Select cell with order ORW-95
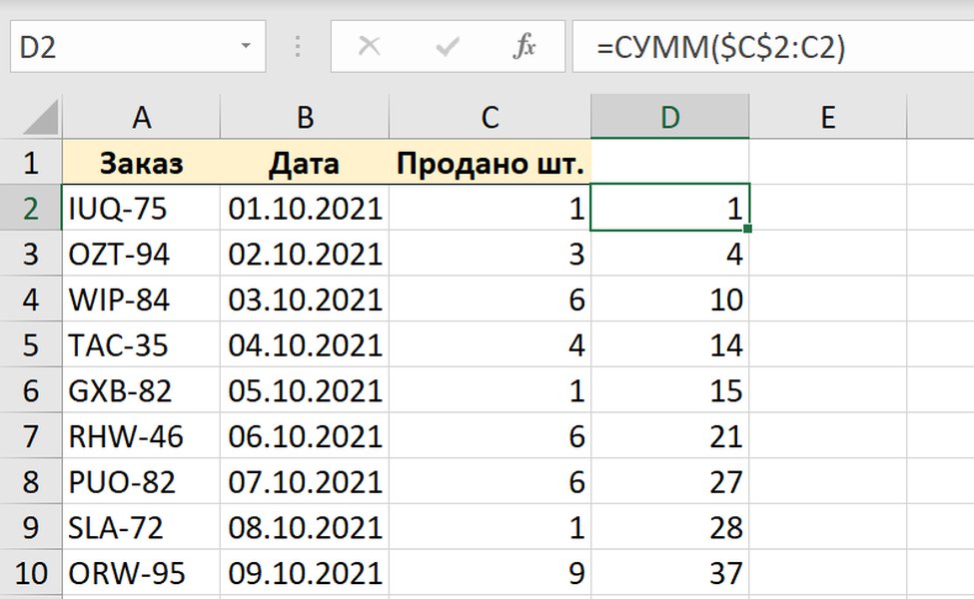Image resolution: width=974 pixels, height=599 pixels. pyautogui.click(x=142, y=572)
